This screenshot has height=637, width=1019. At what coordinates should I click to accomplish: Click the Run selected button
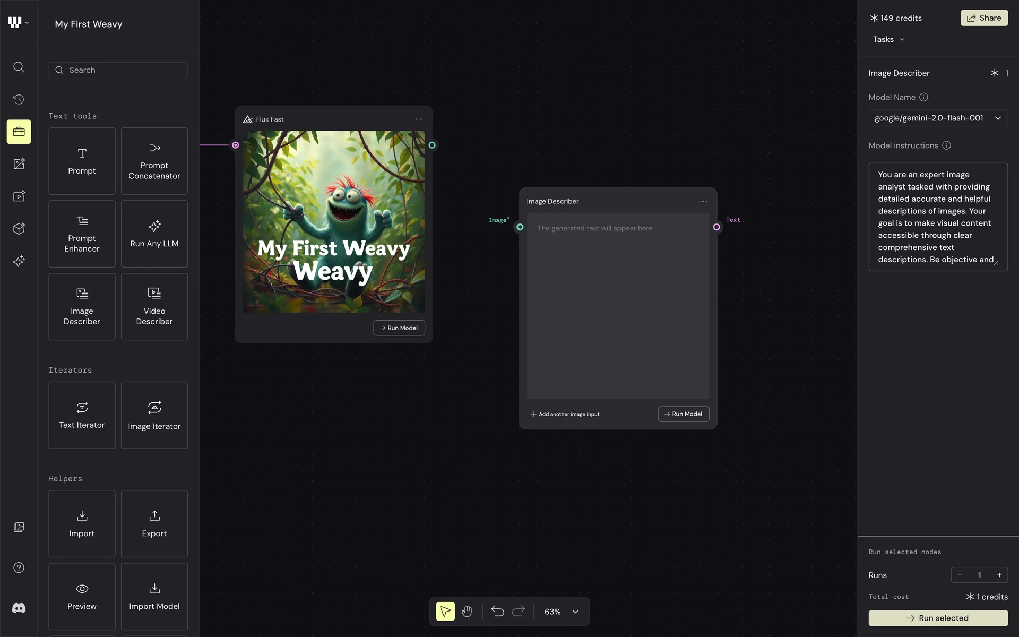coord(937,618)
